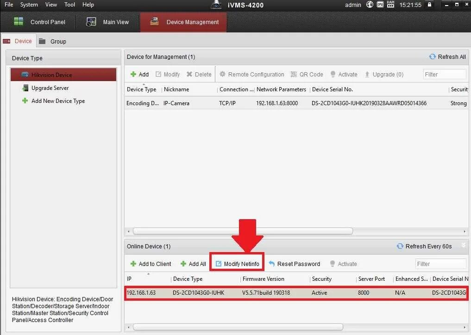Click Add to Client for the camera
The width and height of the screenshot is (471, 335).
(x=150, y=264)
